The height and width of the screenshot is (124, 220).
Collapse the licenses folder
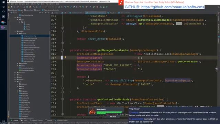(x=18, y=34)
